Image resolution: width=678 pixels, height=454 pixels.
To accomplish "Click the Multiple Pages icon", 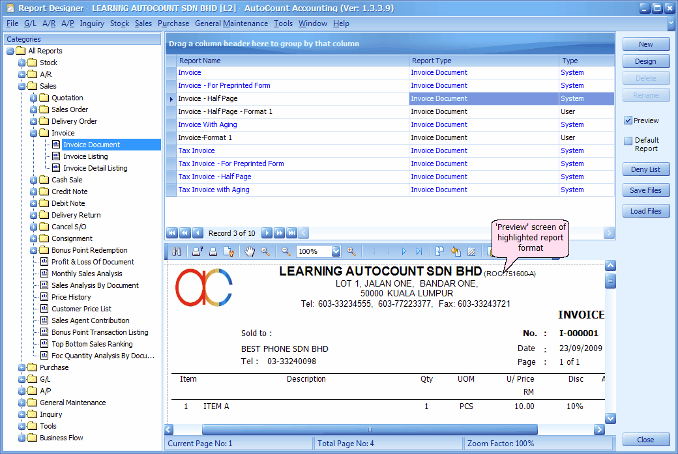I will (x=440, y=251).
